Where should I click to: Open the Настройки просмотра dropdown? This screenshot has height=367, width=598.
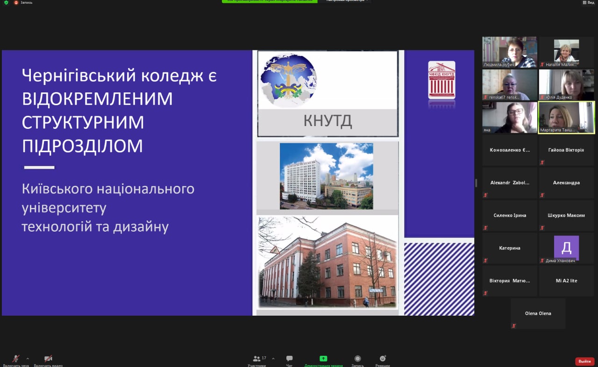coord(347,1)
